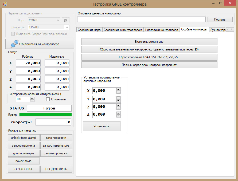Click the 'ПРОДОЛЖИТЬ' button
The height and width of the screenshot is (181, 238).
pyautogui.click(x=56, y=169)
